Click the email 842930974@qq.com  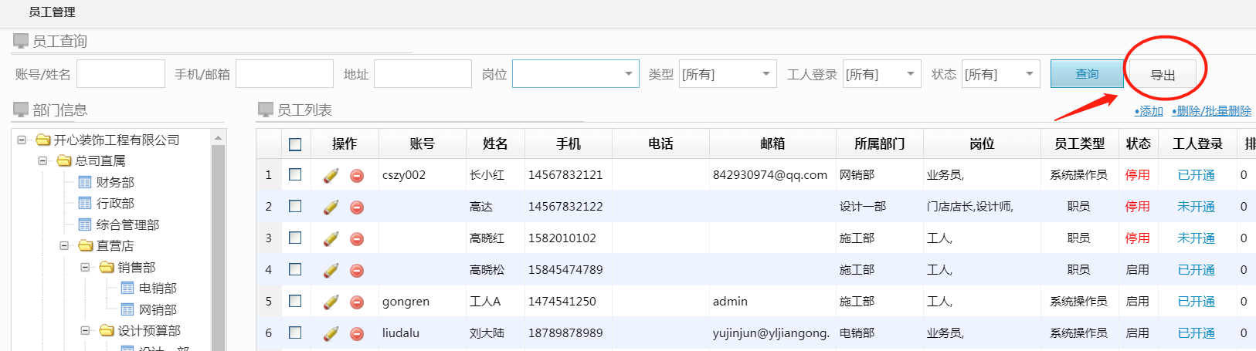(x=769, y=175)
